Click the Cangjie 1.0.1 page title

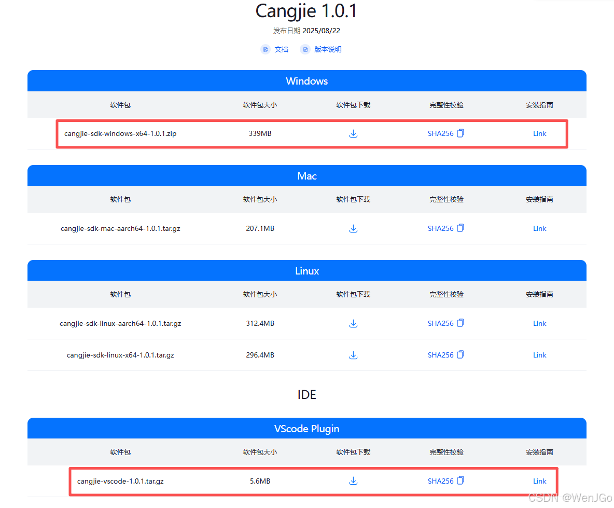click(306, 11)
